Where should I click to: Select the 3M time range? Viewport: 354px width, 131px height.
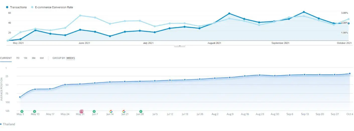pos(33,58)
